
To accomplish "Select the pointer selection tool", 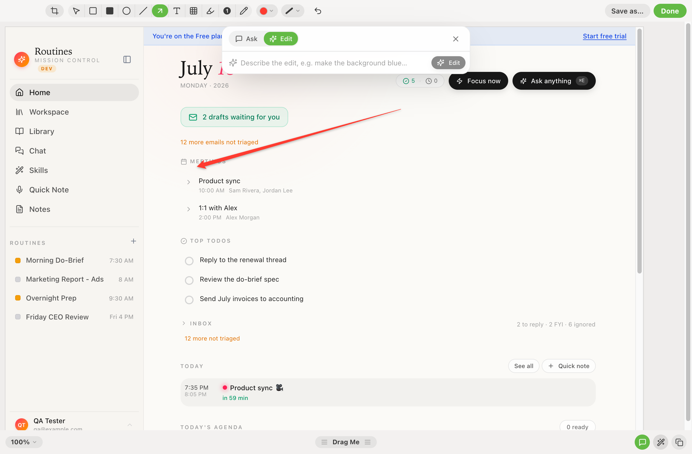I will point(76,11).
